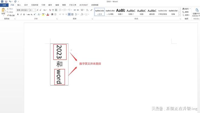Apply yellow text highlight color
This screenshot has width=200, height=113.
43,14
